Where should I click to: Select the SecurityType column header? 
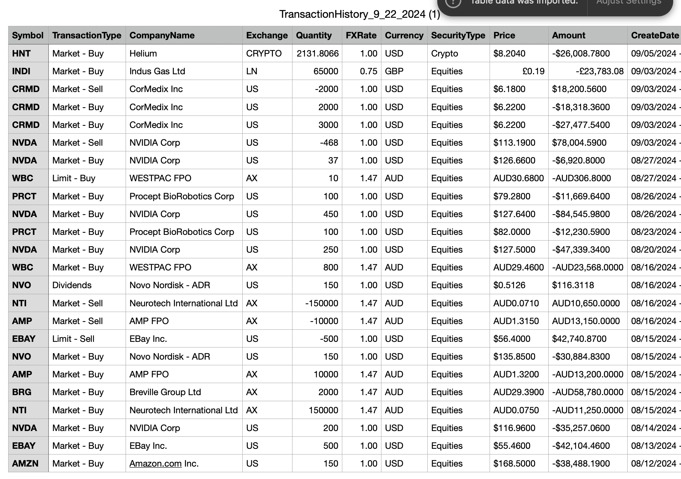[458, 35]
